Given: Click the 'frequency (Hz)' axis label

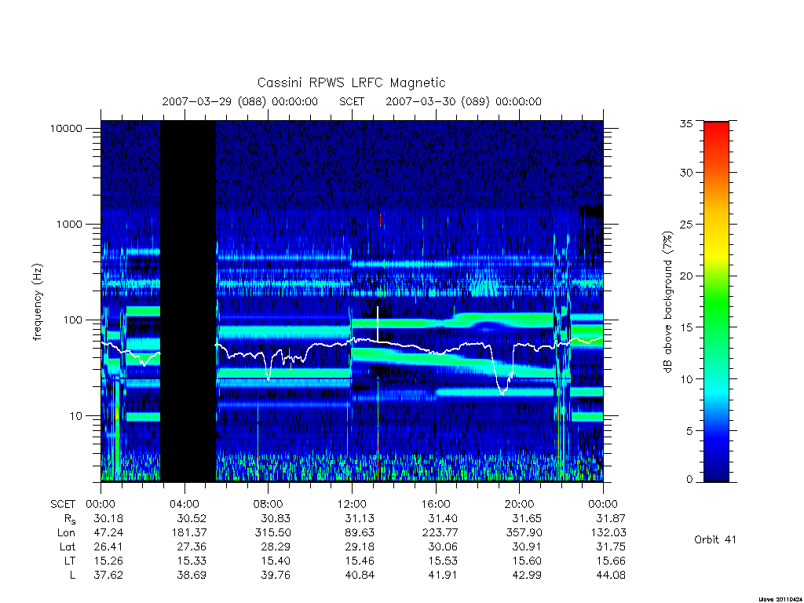Looking at the screenshot, I should (38, 301).
